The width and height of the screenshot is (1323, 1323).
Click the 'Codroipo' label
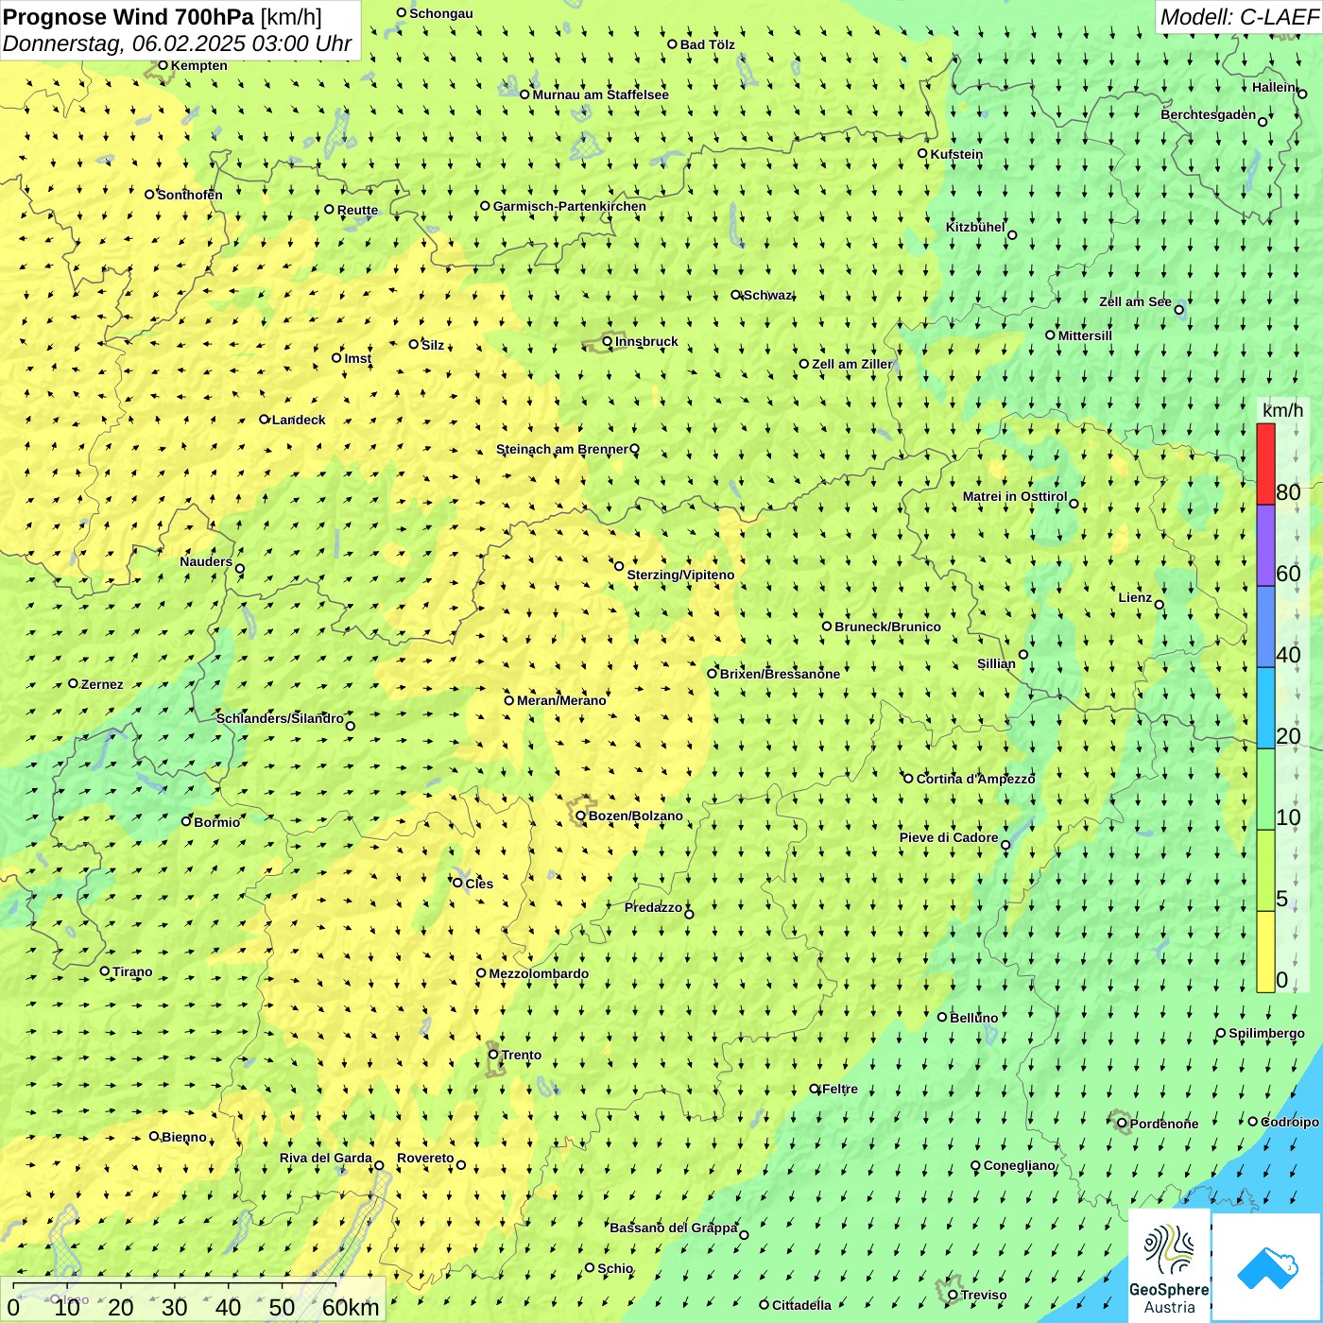click(x=1290, y=1122)
